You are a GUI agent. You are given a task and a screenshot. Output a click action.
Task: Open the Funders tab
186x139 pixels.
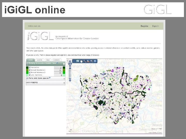(57, 60)
